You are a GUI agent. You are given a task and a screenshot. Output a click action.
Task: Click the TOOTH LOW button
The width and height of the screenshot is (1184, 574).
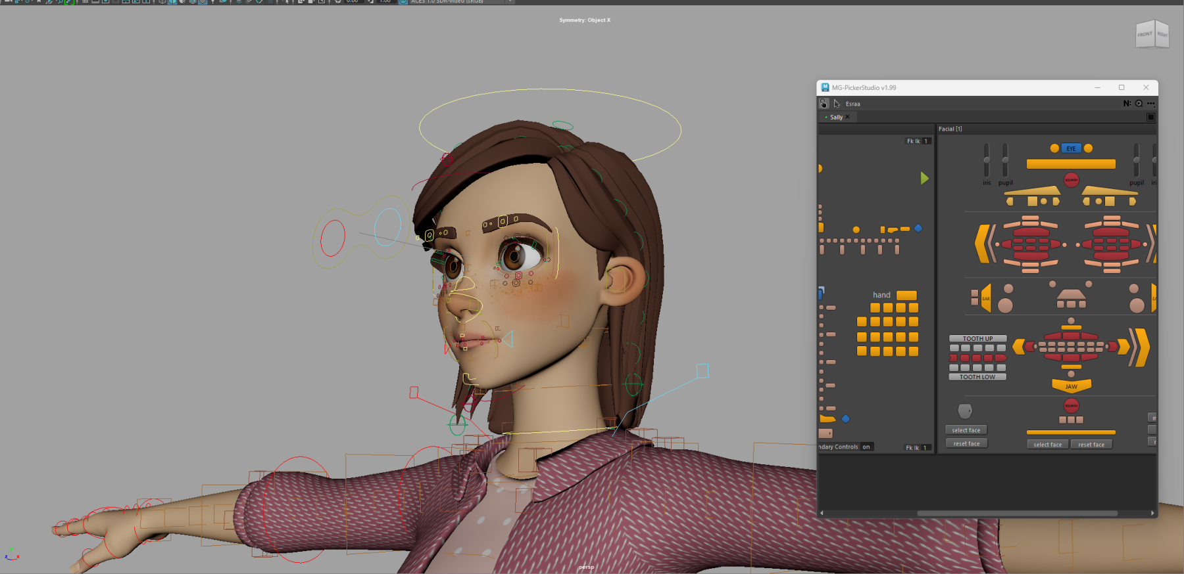(977, 377)
